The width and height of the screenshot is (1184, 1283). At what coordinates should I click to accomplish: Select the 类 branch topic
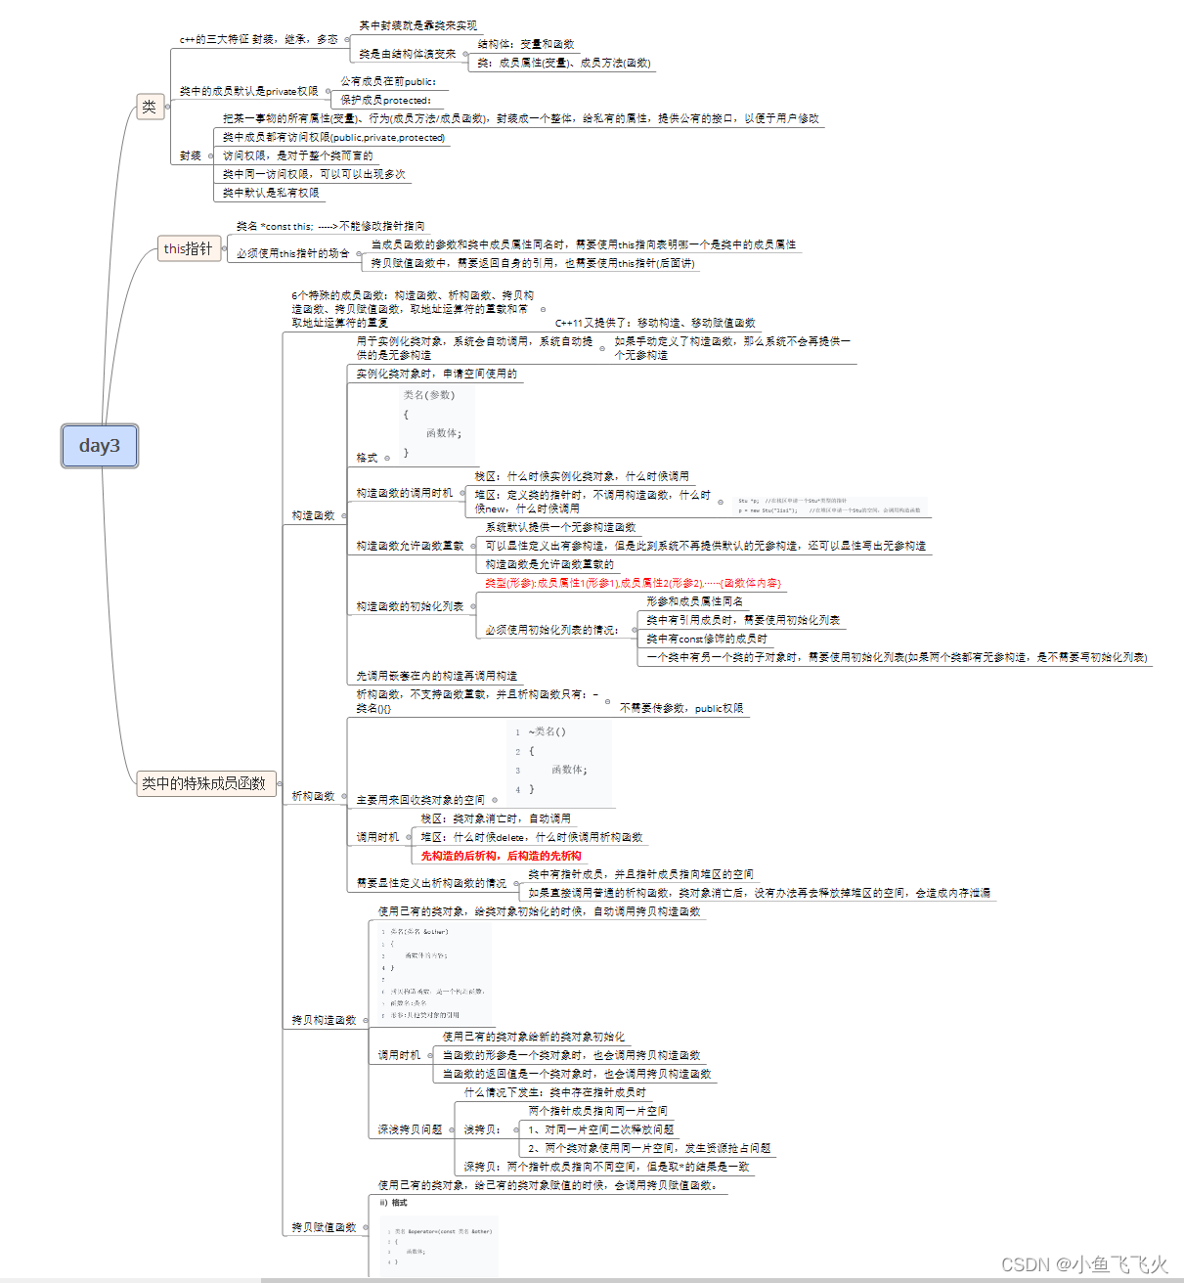pyautogui.click(x=149, y=109)
